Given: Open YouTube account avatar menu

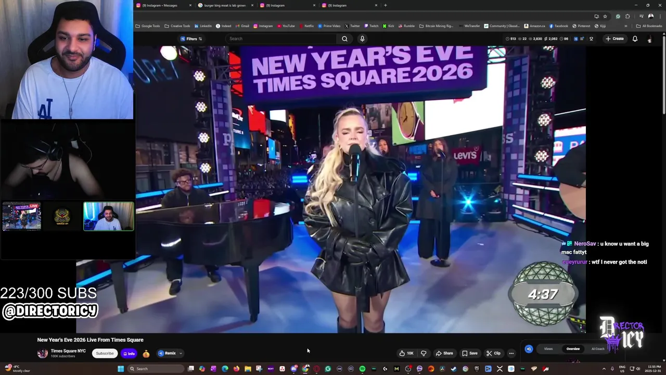Looking at the screenshot, I should pos(649,39).
